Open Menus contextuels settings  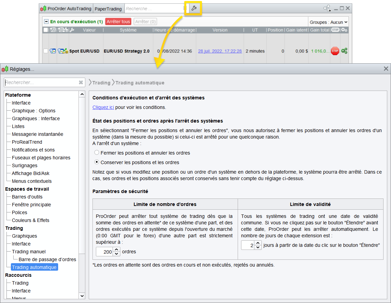click(32, 181)
